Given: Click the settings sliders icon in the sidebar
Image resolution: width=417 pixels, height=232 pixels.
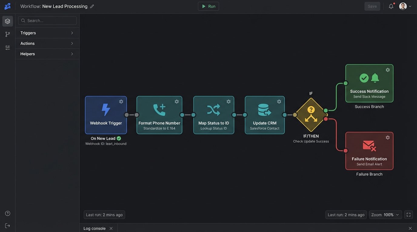Looking at the screenshot, I should 7,47.
